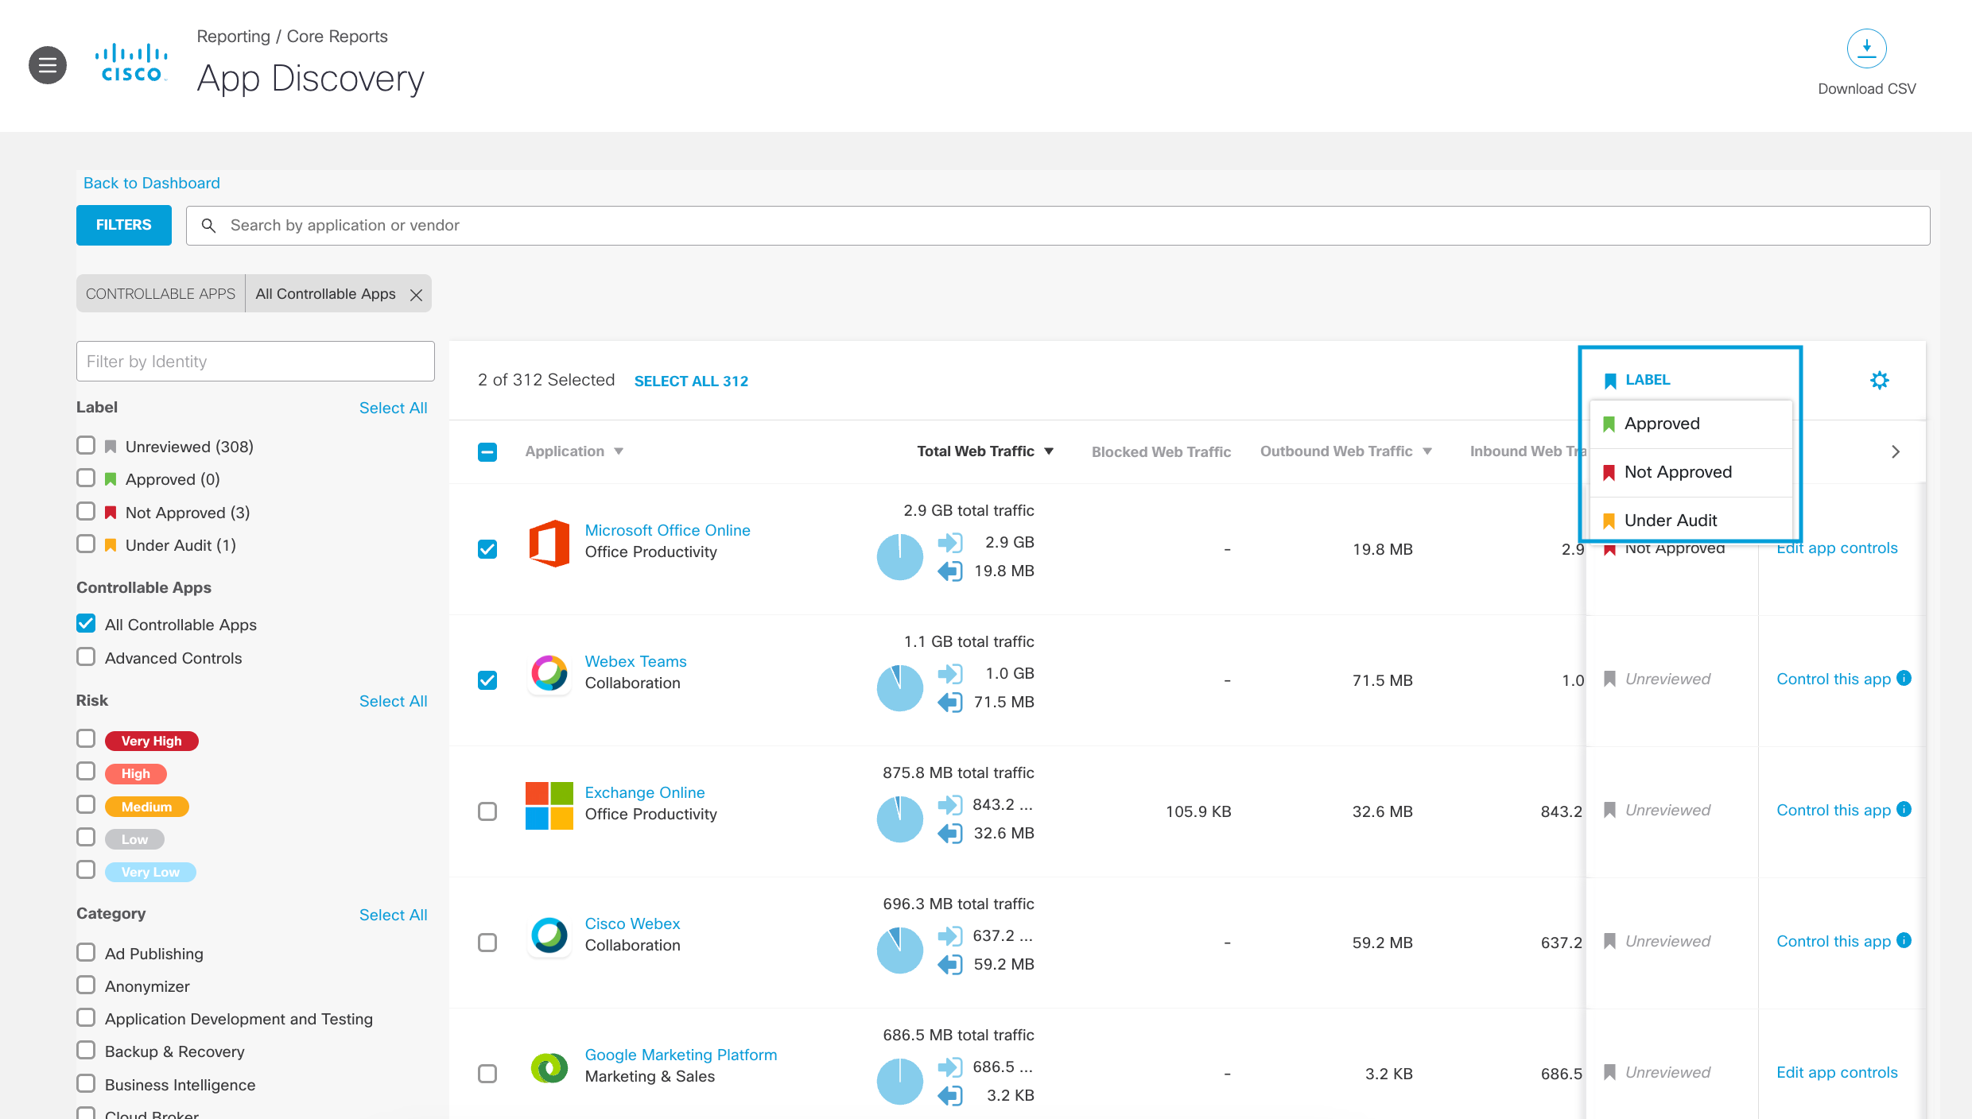
Task: Click the search magnifier icon
Action: click(208, 226)
